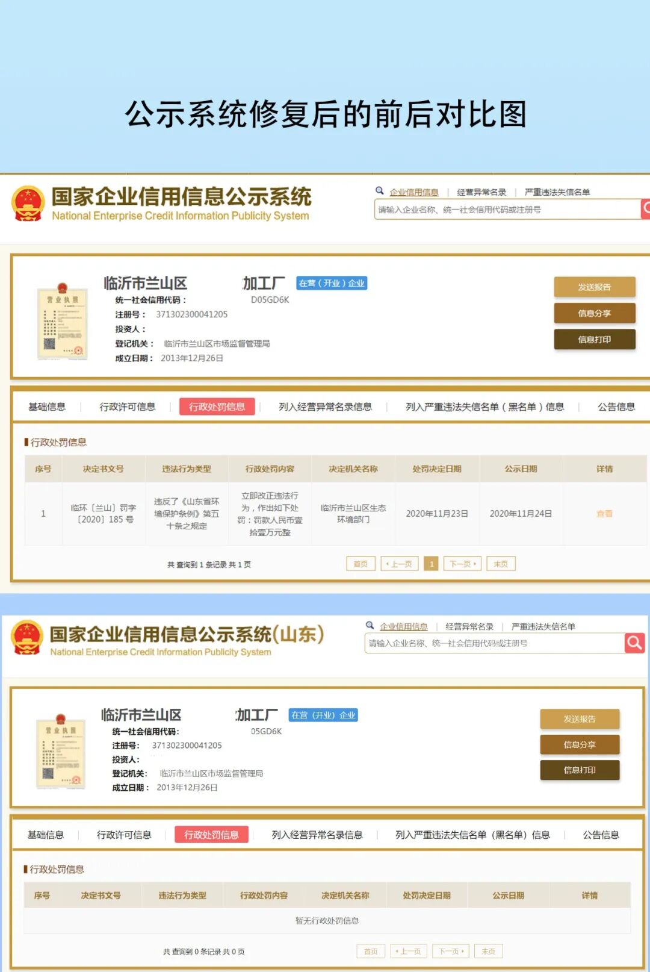Image resolution: width=650 pixels, height=972 pixels.
Task: Open 公告信息 tab in lower panel
Action: [x=601, y=835]
